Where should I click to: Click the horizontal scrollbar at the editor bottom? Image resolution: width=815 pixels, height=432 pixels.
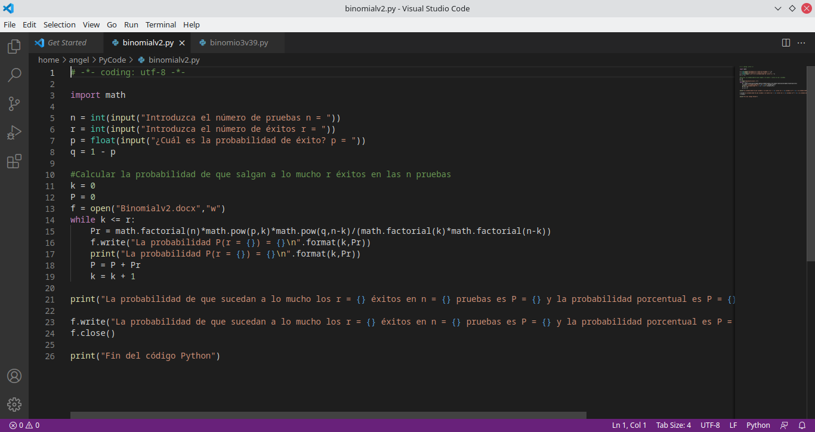coord(328,415)
